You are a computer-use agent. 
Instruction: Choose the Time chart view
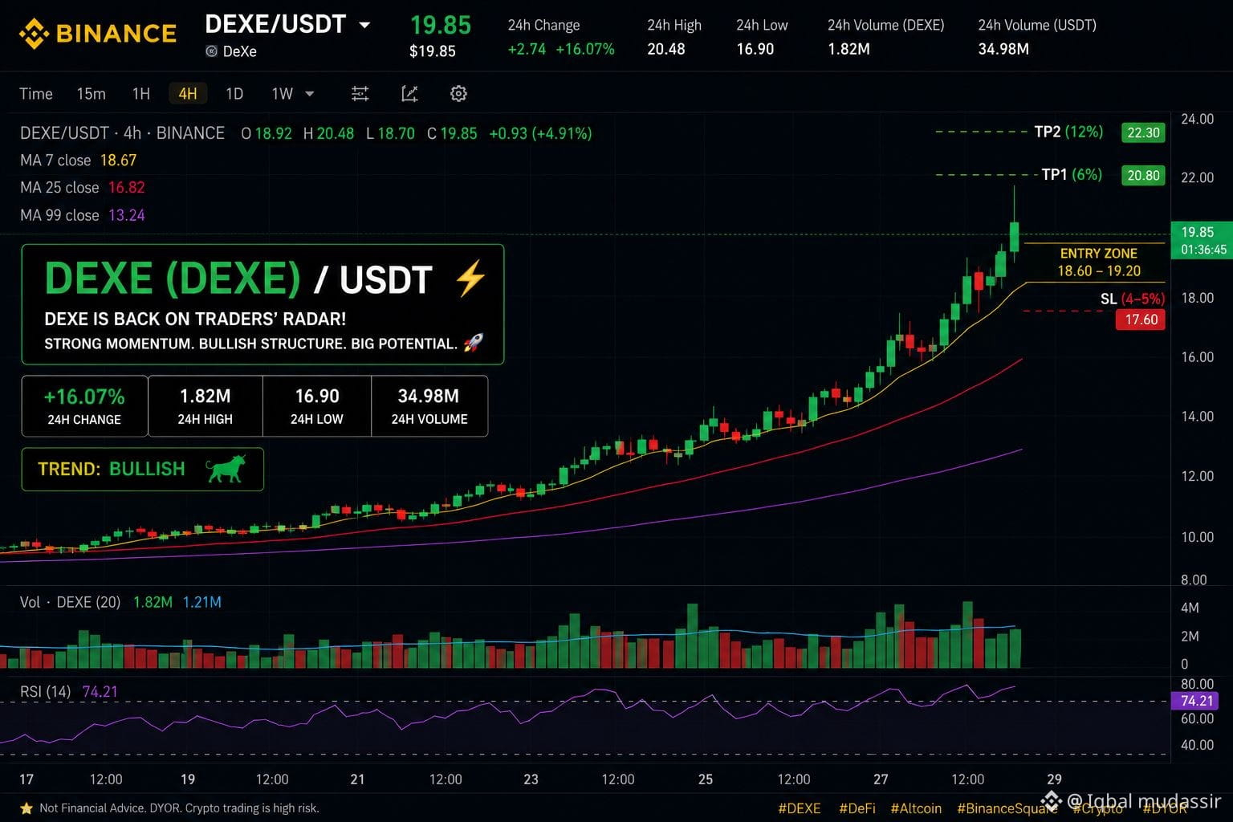click(x=36, y=94)
